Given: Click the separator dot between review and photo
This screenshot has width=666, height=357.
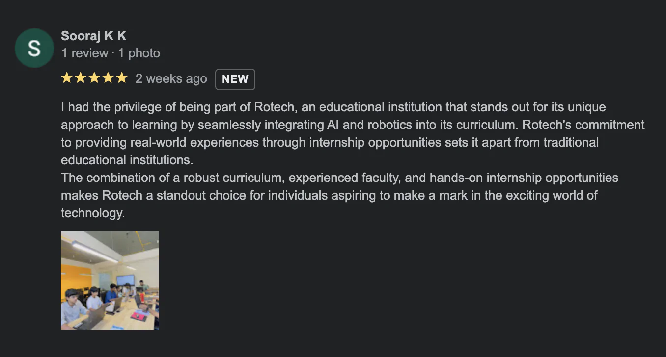Looking at the screenshot, I should coord(113,53).
